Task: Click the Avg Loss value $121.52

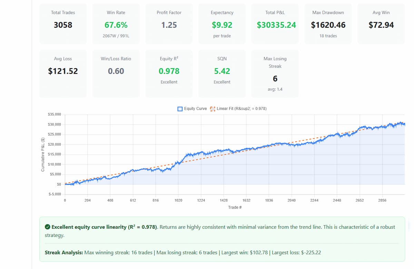Action: pyautogui.click(x=63, y=71)
